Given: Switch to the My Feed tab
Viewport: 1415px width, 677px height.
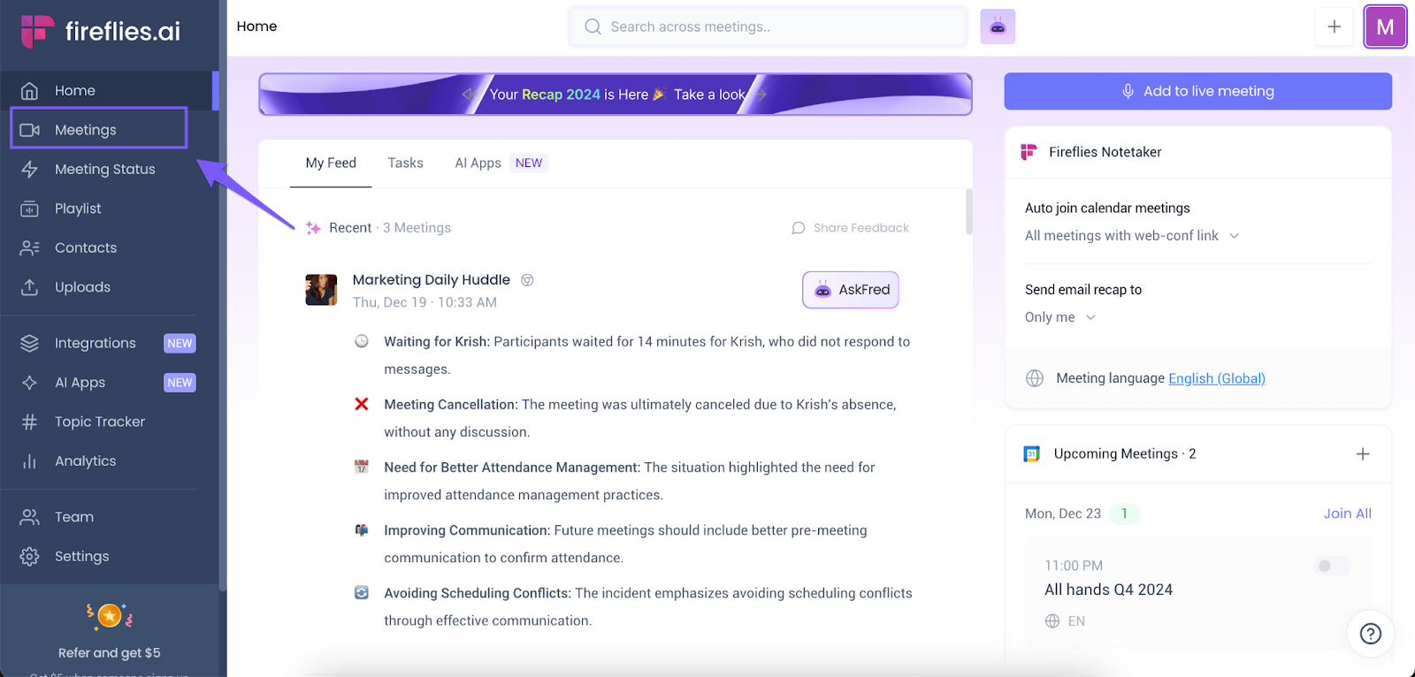Looking at the screenshot, I should (x=331, y=164).
